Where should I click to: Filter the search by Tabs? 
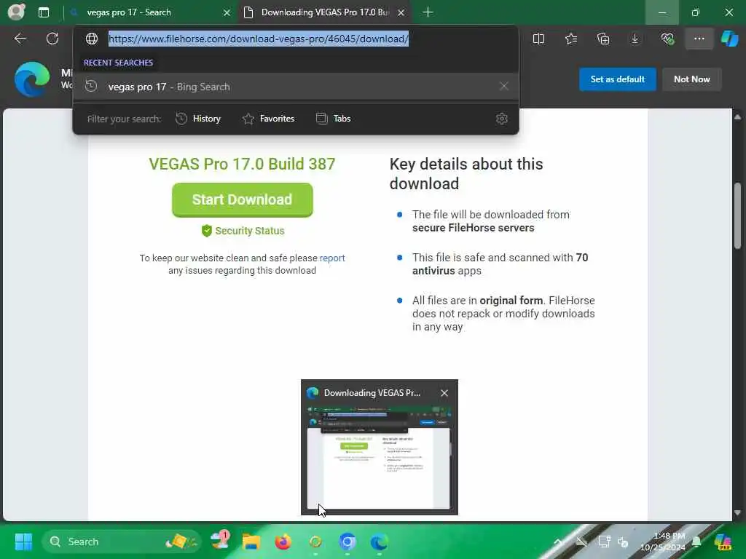pos(334,119)
